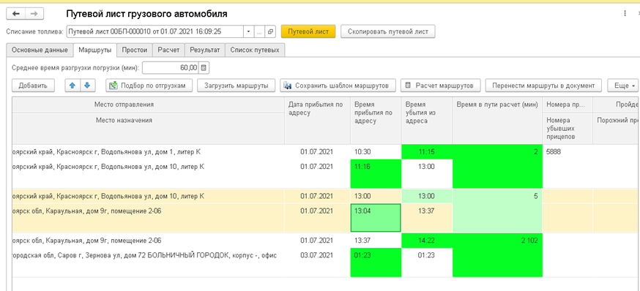
Task: Click the selected cell 13:04
Action: tap(376, 218)
